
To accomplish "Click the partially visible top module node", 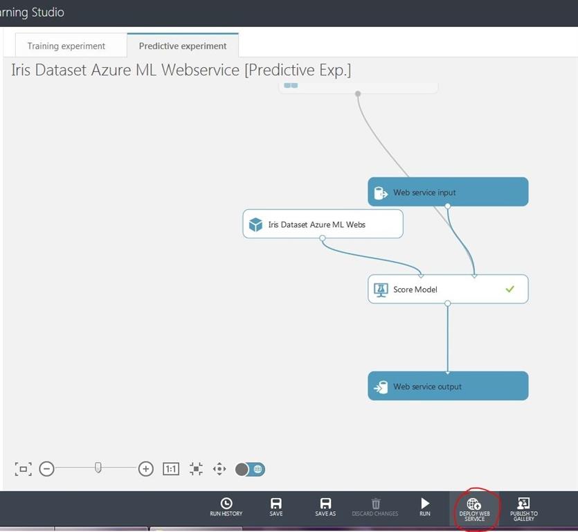I will coord(359,87).
